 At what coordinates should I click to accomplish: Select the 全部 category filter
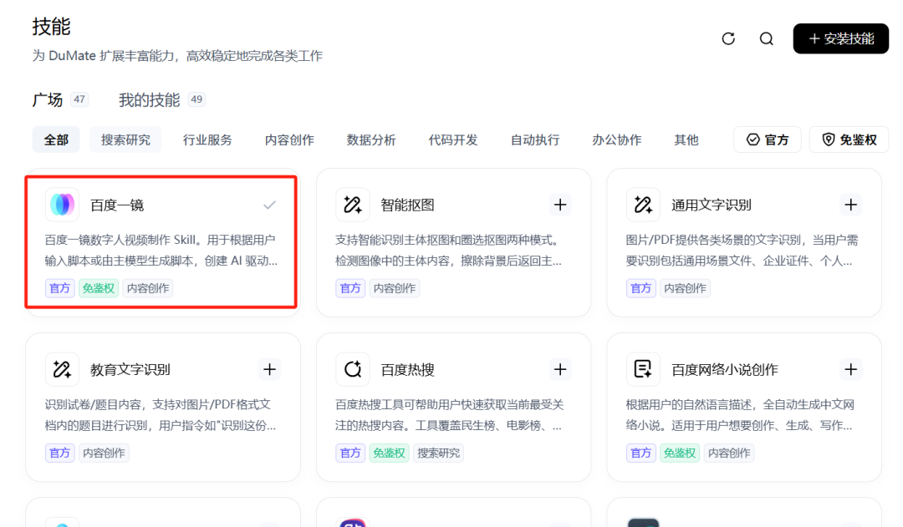56,139
